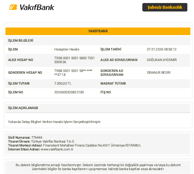Click the amount 7.000,00 TL

pyautogui.click(x=63, y=83)
